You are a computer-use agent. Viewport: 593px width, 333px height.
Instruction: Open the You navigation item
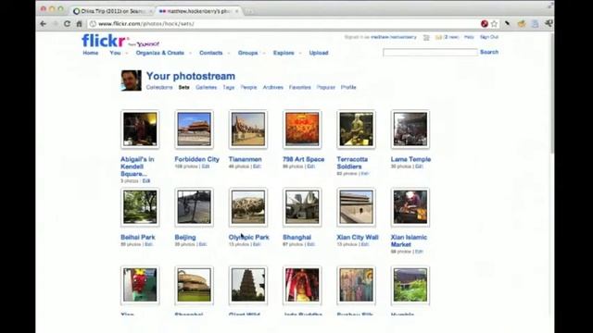tap(115, 53)
